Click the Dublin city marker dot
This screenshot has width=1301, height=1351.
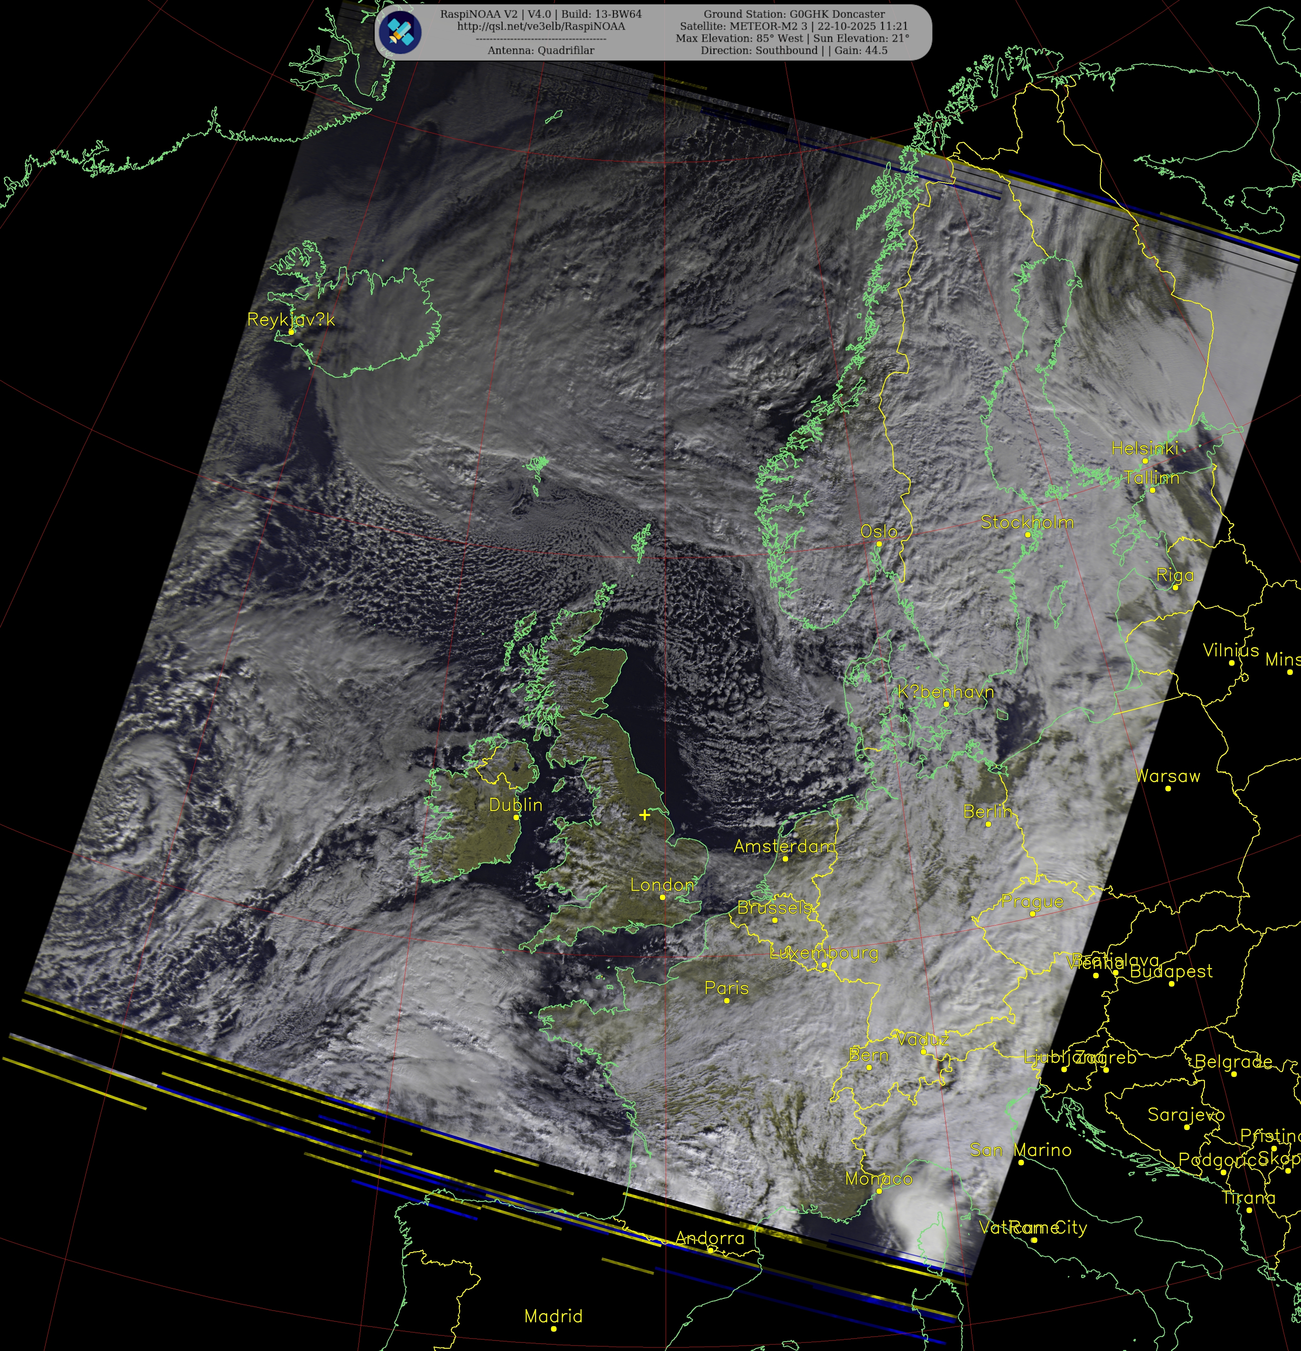coord(516,817)
